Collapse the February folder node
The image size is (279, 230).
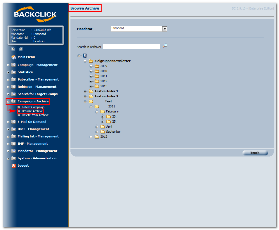[x=97, y=112]
